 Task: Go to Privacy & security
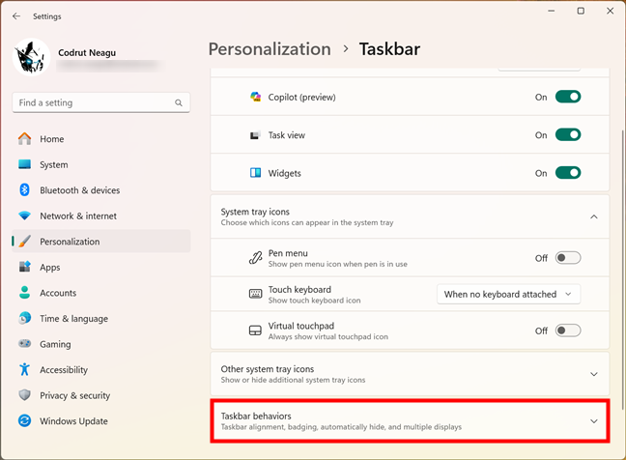(x=101, y=395)
